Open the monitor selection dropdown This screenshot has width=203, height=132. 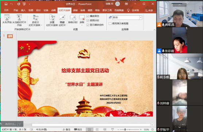point(141,17)
